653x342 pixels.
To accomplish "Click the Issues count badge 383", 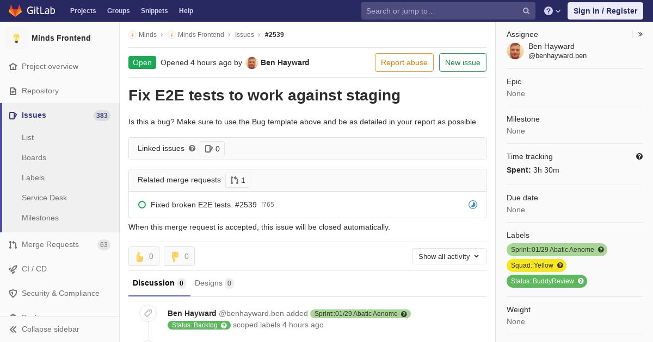I will click(x=102, y=115).
